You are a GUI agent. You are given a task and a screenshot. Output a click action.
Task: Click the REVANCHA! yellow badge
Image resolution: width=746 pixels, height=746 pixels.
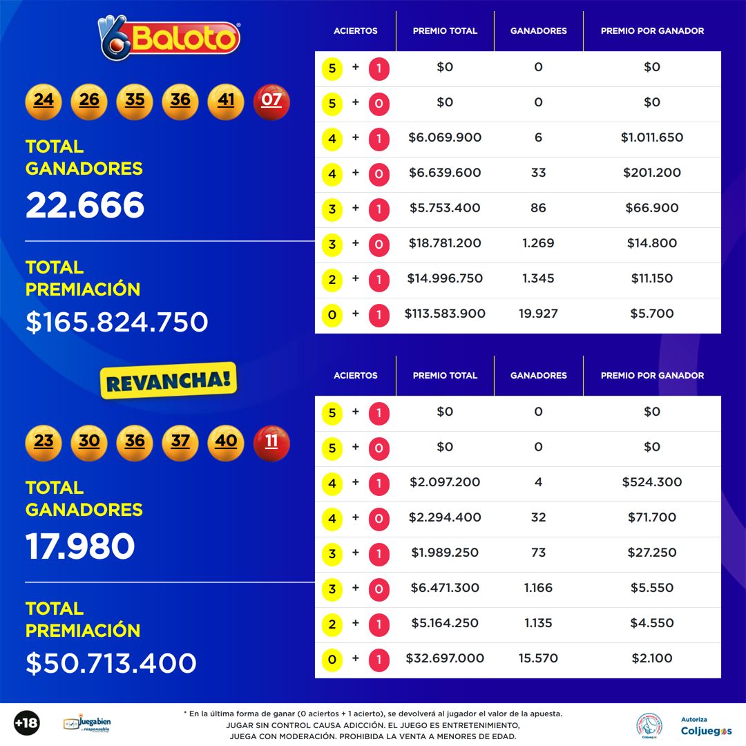click(169, 381)
